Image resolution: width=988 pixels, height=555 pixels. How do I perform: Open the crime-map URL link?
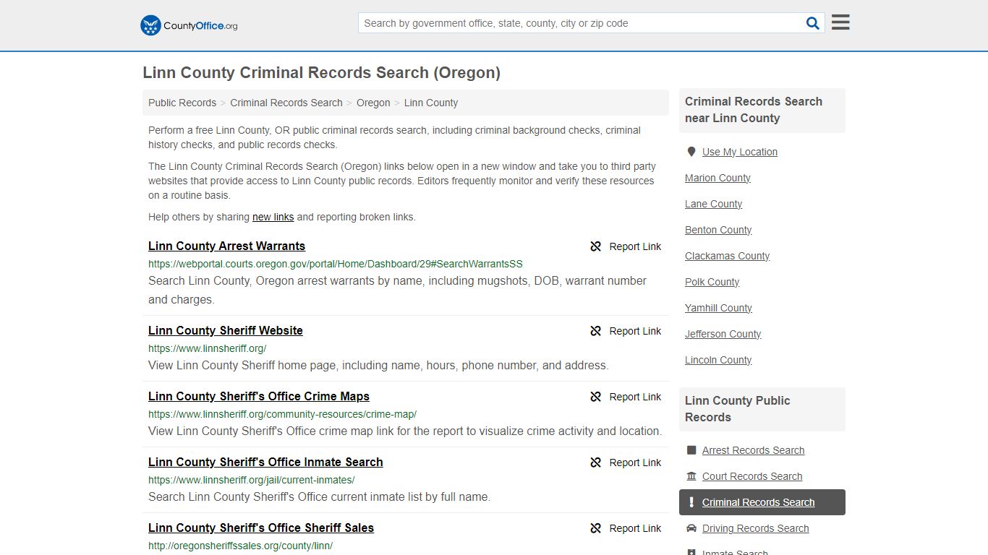pos(282,414)
